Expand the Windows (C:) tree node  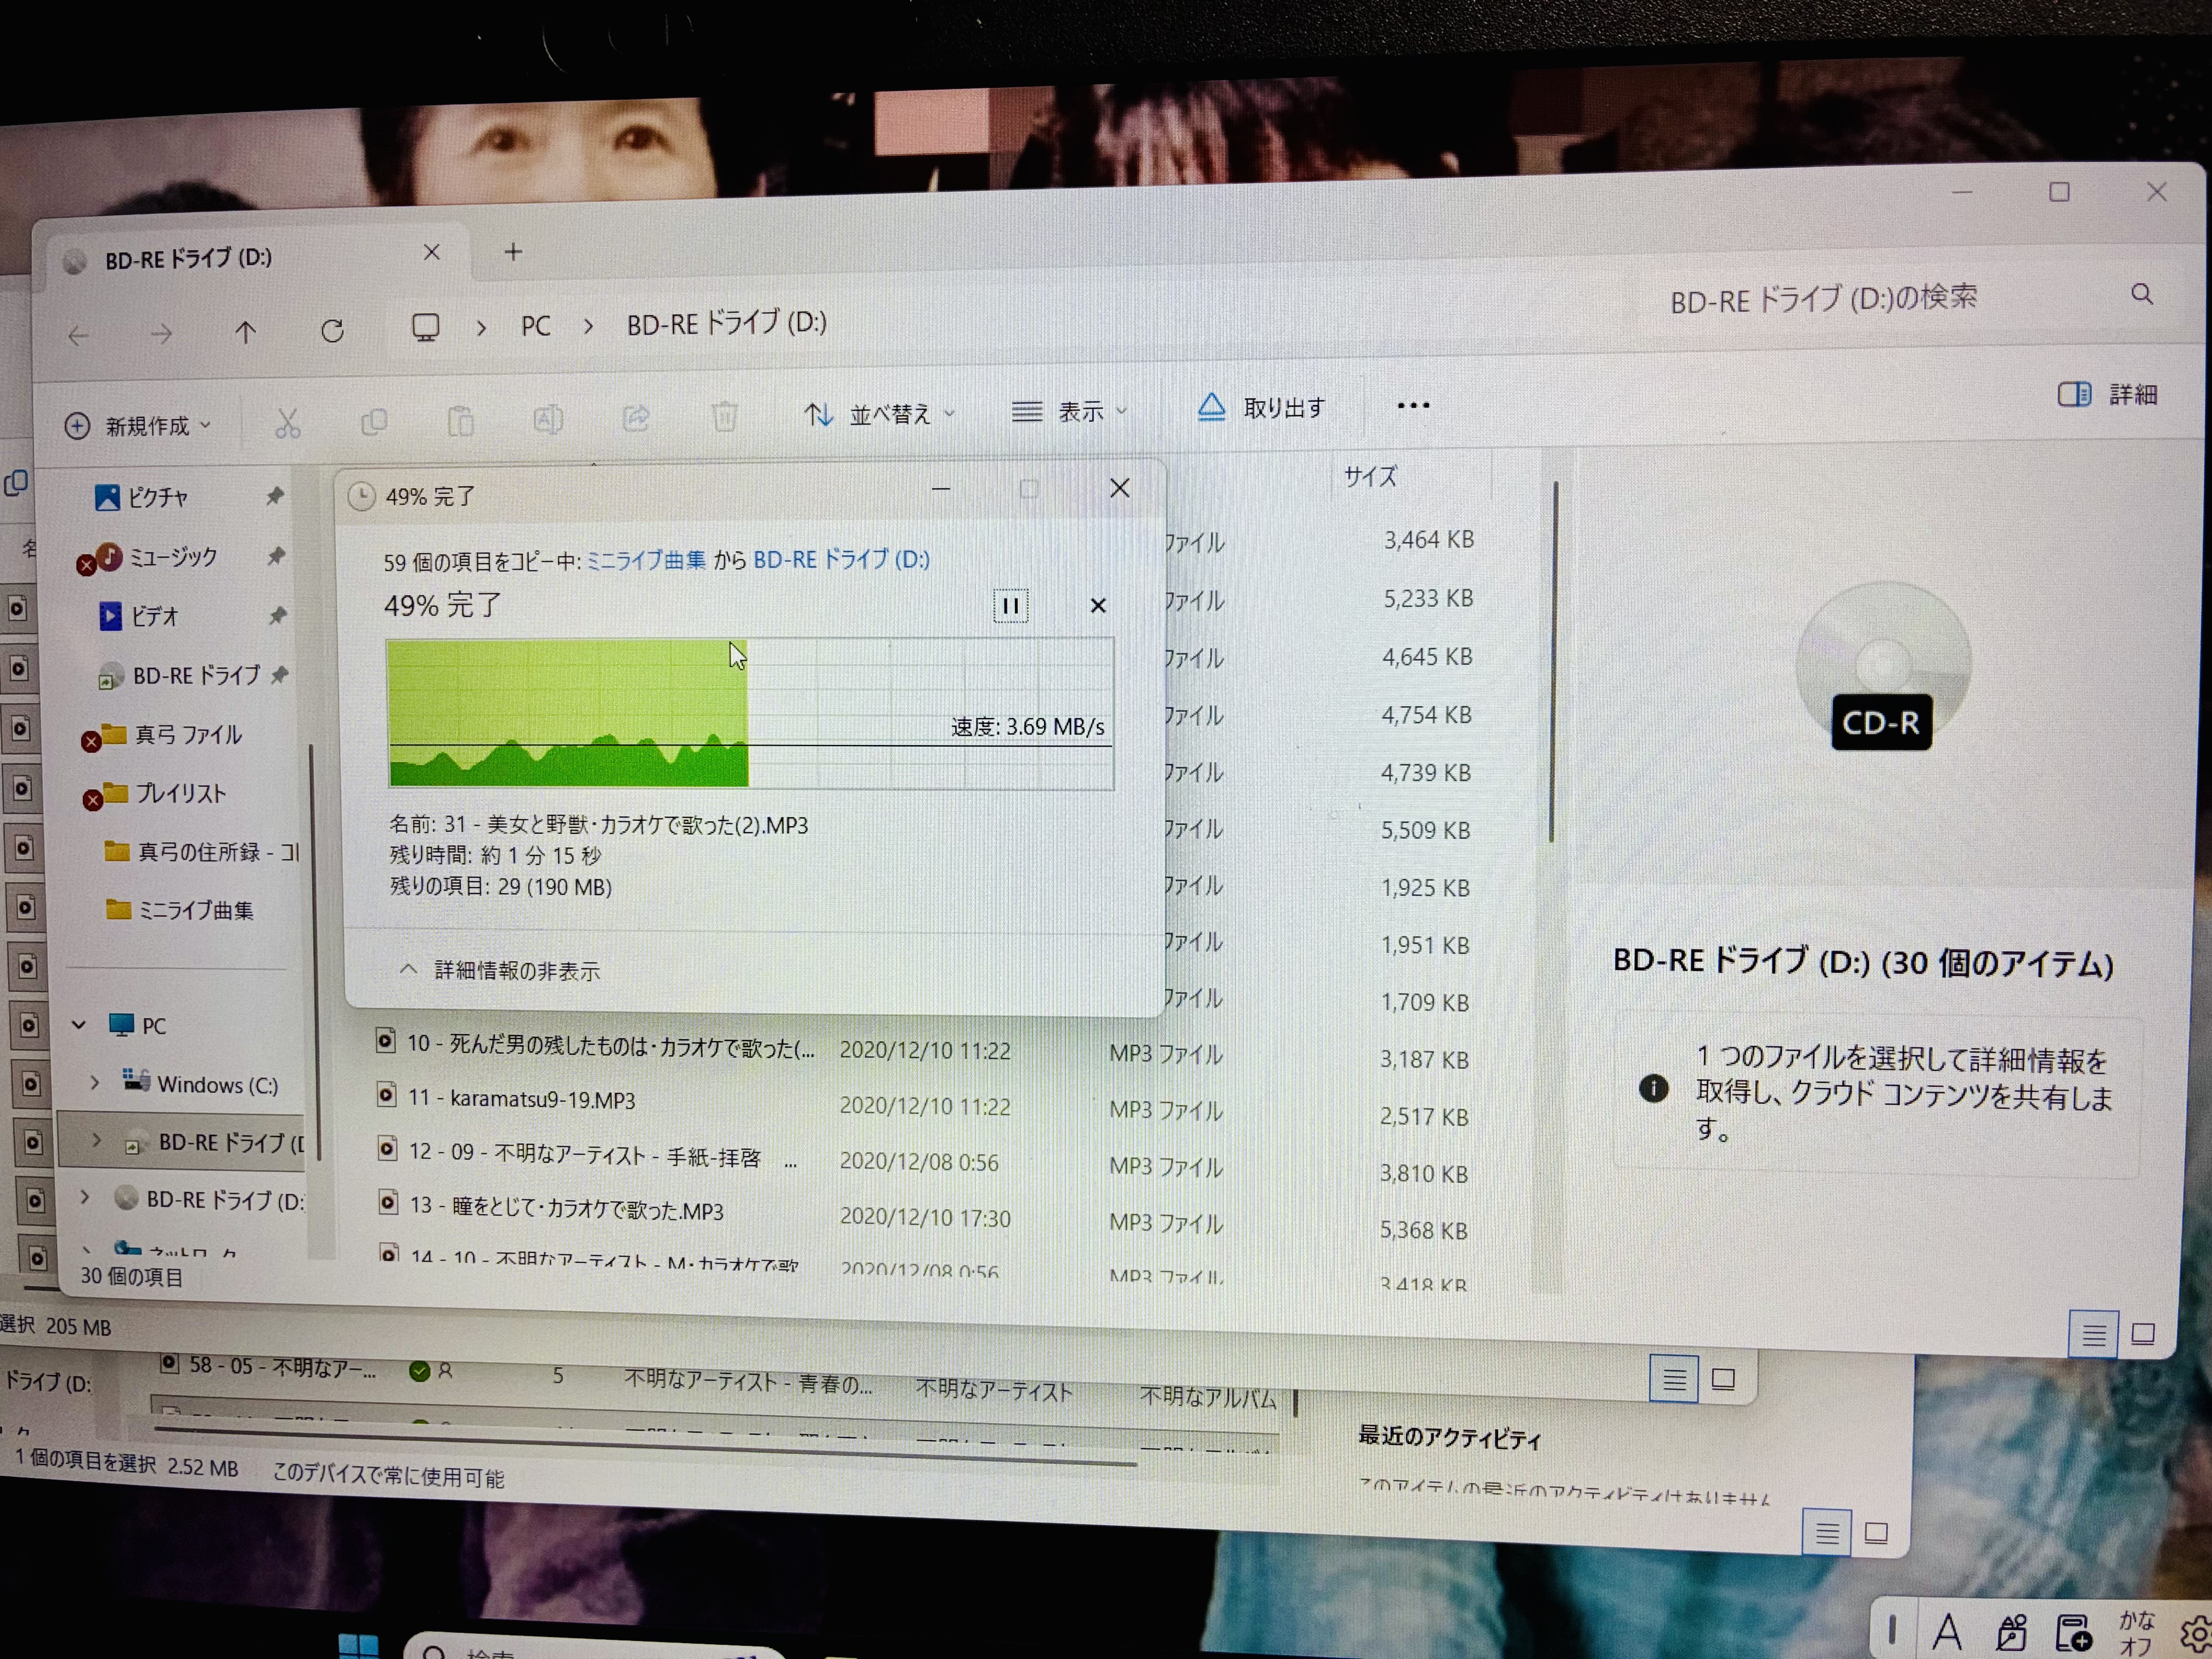click(95, 1083)
